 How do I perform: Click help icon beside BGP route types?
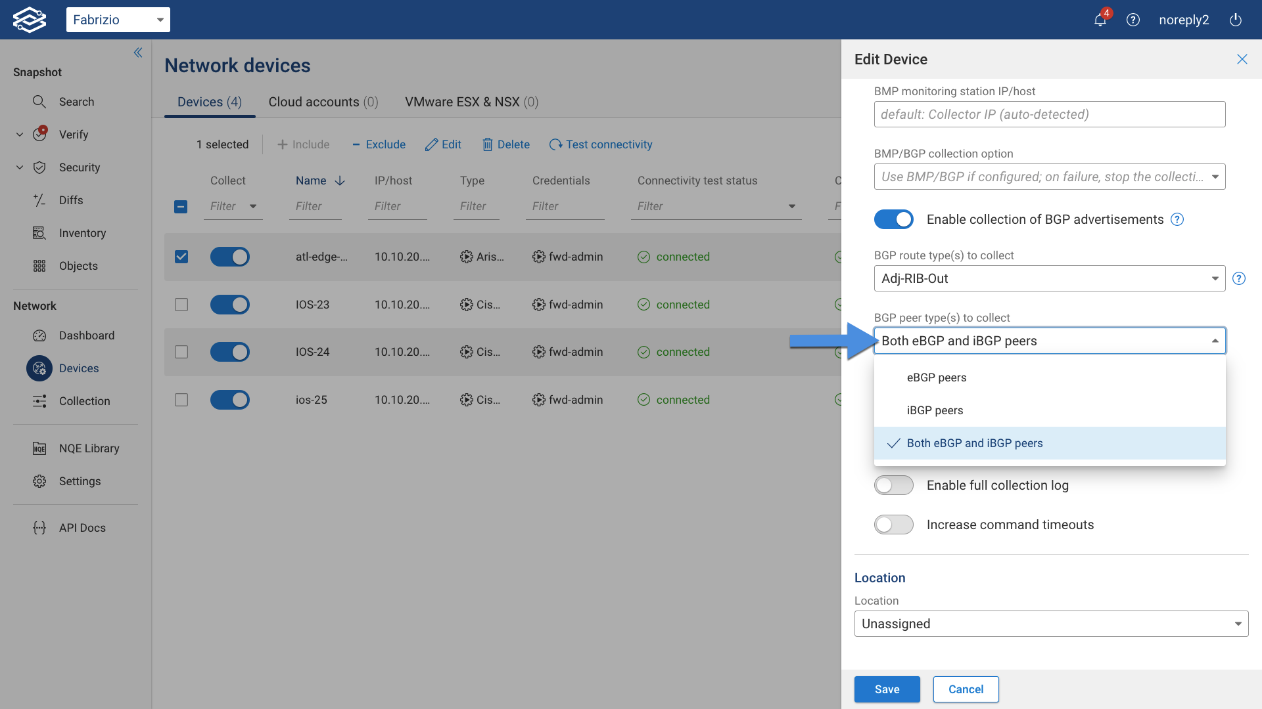[x=1238, y=278]
